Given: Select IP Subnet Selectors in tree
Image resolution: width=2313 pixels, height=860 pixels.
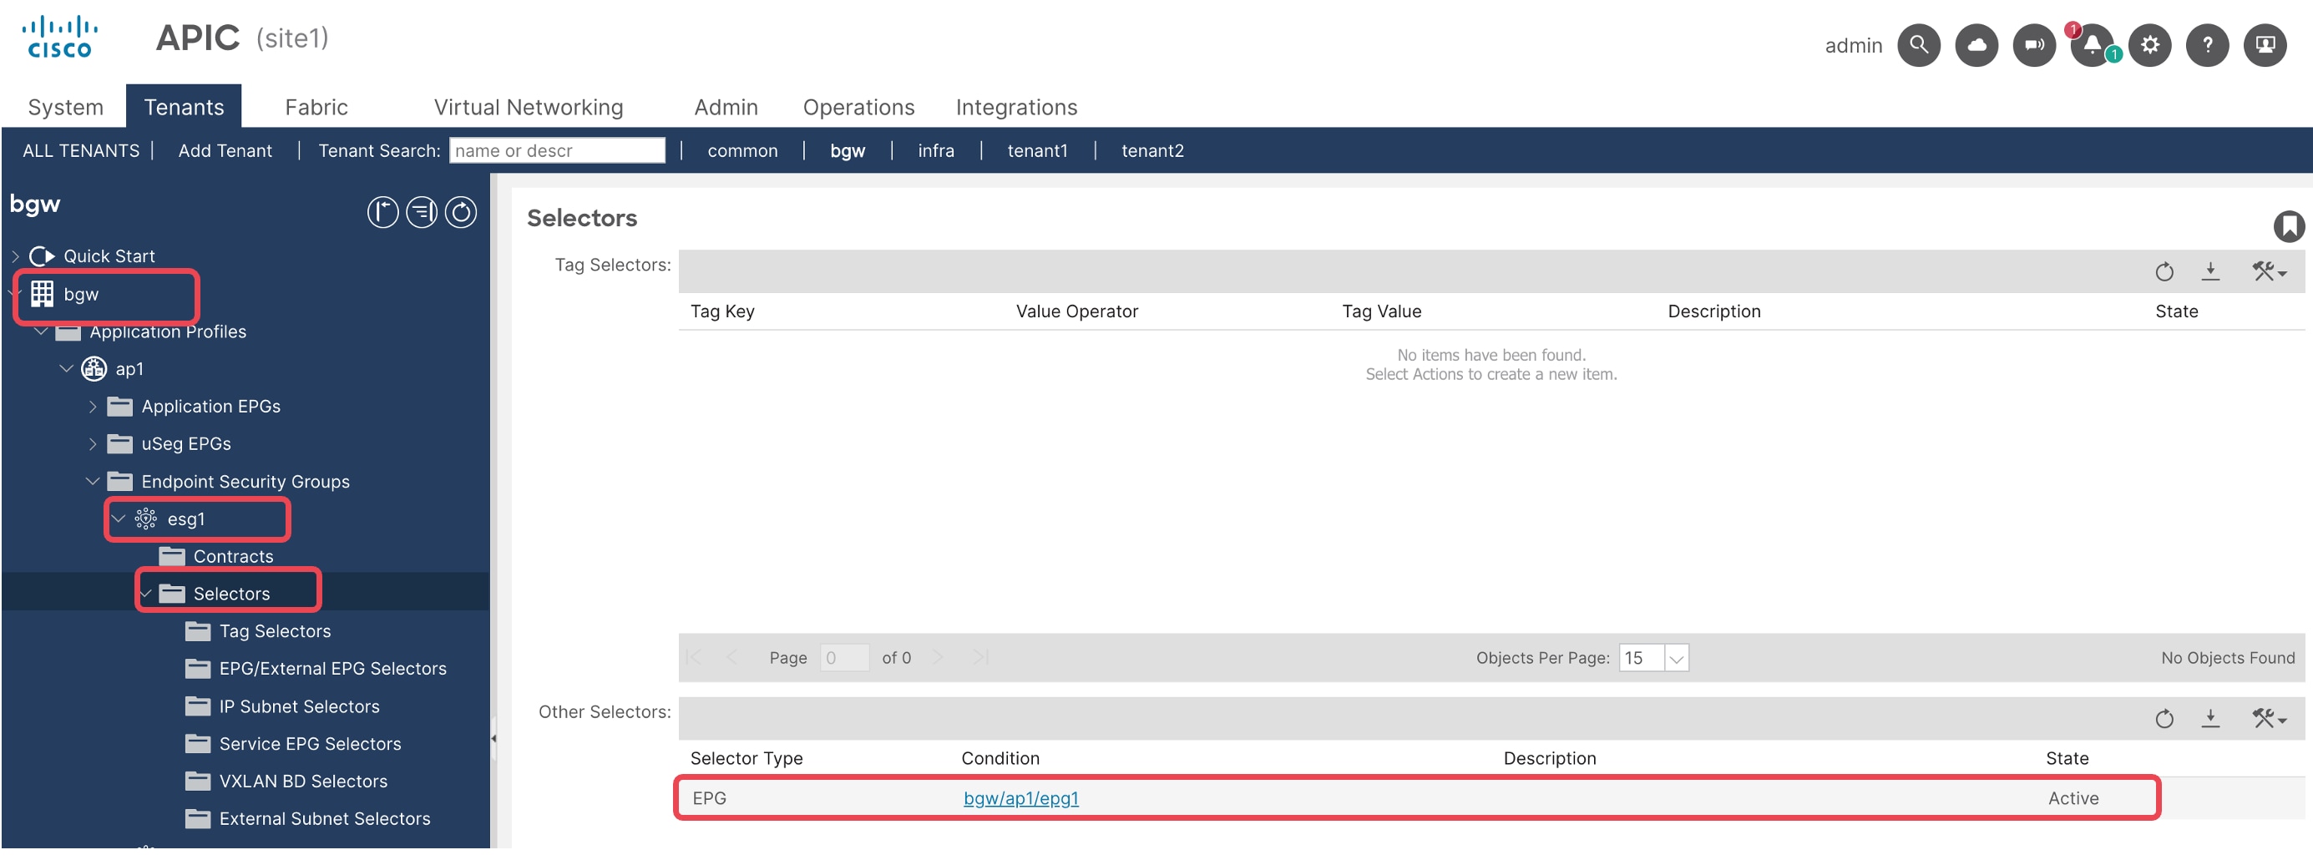Looking at the screenshot, I should (x=299, y=707).
